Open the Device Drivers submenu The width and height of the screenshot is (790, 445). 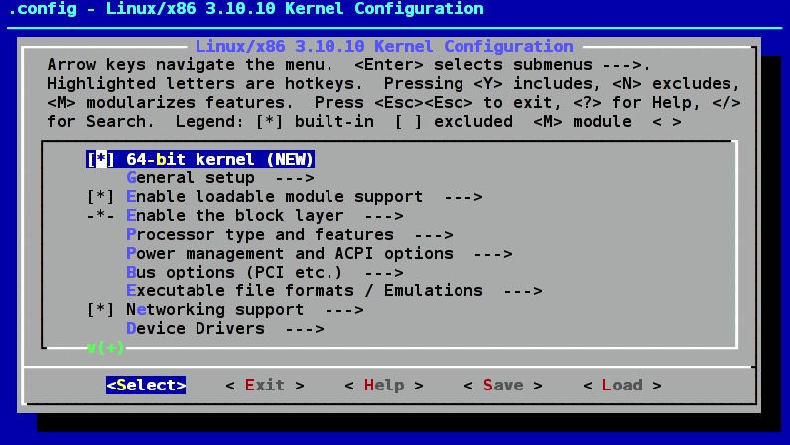pyautogui.click(x=225, y=329)
